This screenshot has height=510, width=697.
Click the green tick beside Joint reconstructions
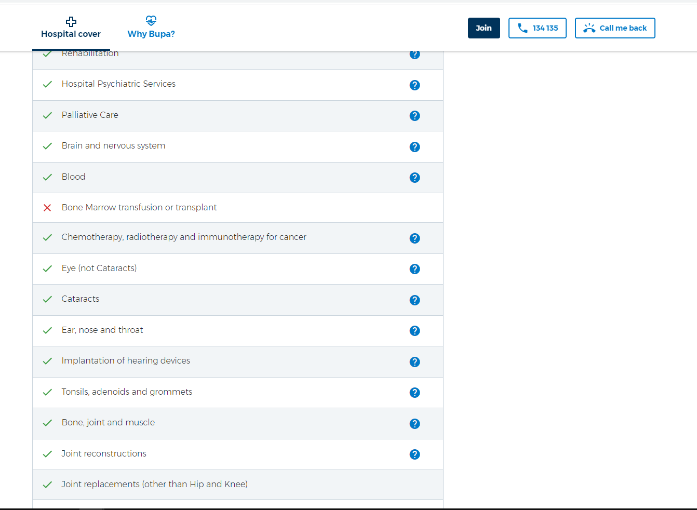click(47, 454)
